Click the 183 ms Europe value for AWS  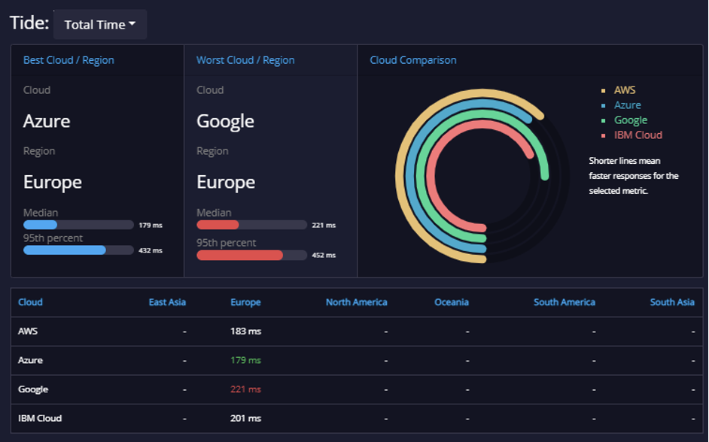[245, 331]
